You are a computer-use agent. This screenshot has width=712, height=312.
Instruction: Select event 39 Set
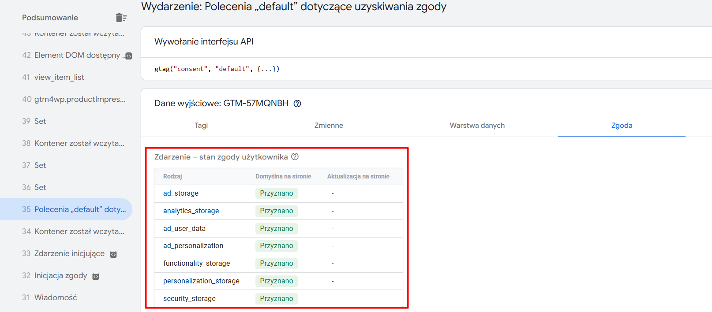click(x=66, y=121)
